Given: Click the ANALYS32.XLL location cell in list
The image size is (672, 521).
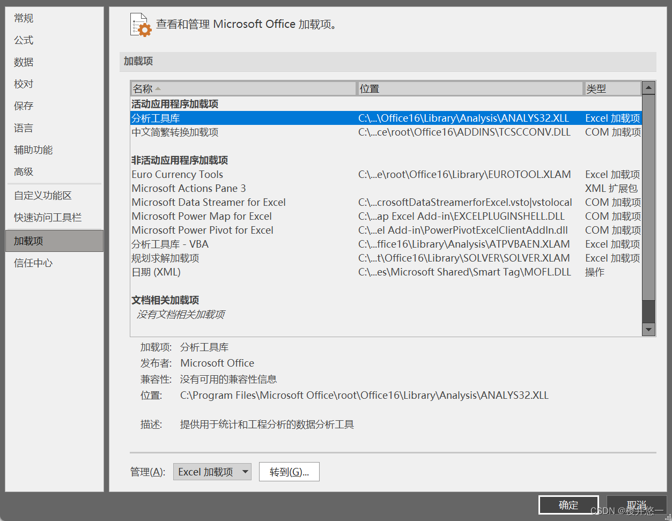Looking at the screenshot, I should [464, 118].
